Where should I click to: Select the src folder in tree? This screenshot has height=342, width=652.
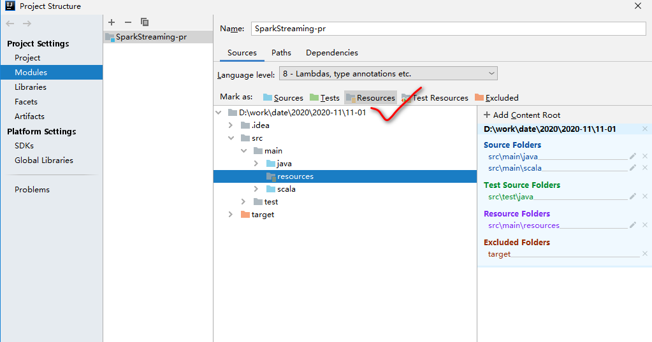(252, 138)
